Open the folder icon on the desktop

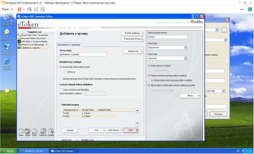pyautogui.click(x=7, y=93)
